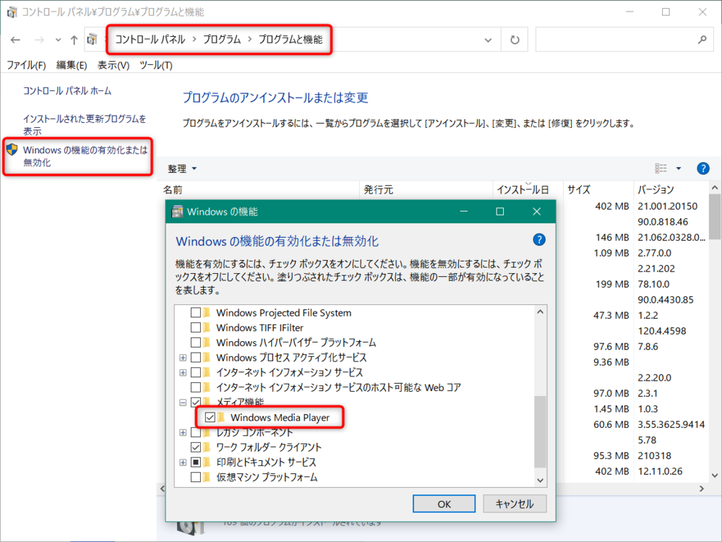The width and height of the screenshot is (722, 542).
Task: Click the search box in Control Panel
Action: coord(624,40)
